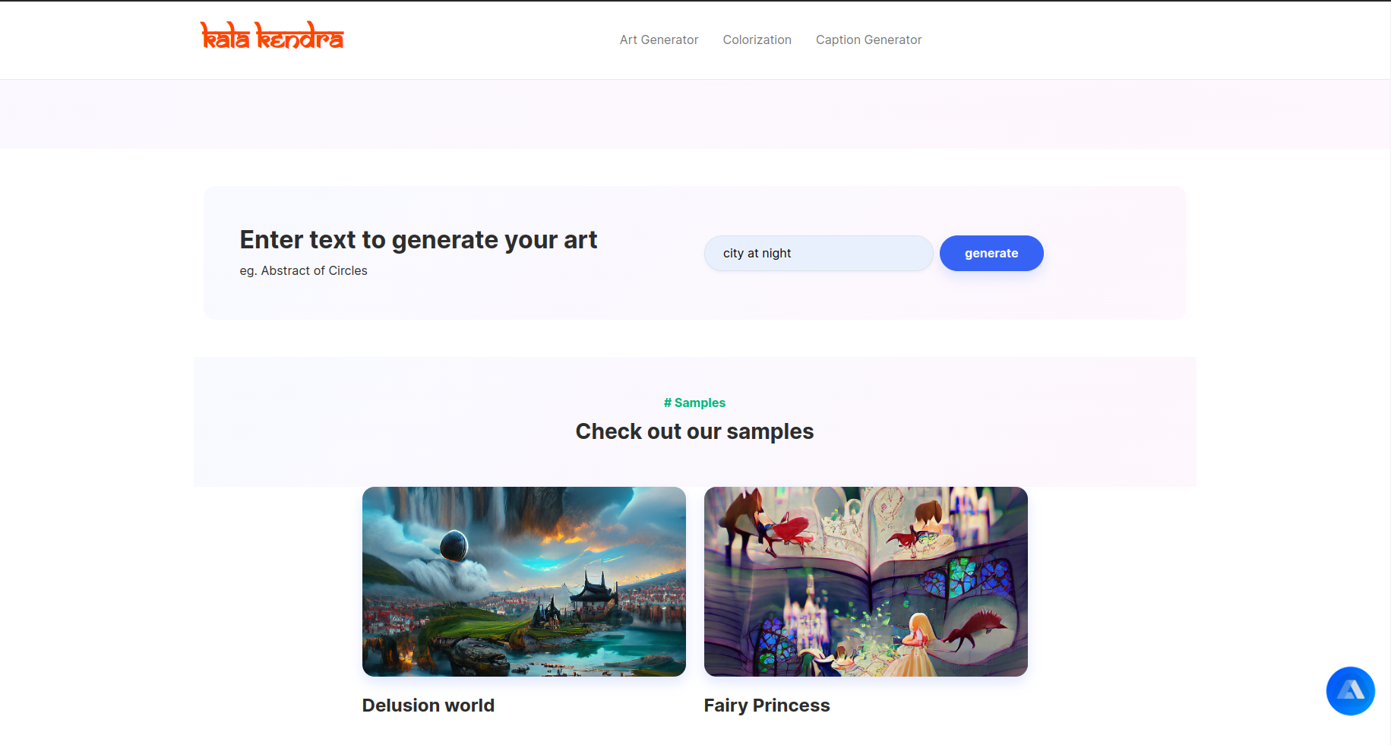This screenshot has height=745, width=1391.
Task: Select the Fairy Princess title
Action: click(767, 706)
